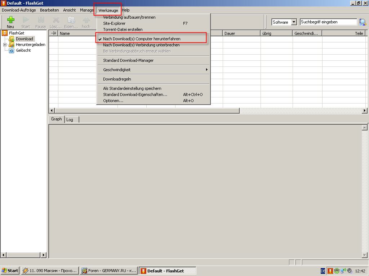
Task: Open Standard Download-Eigenschaften...
Action: 154,95
